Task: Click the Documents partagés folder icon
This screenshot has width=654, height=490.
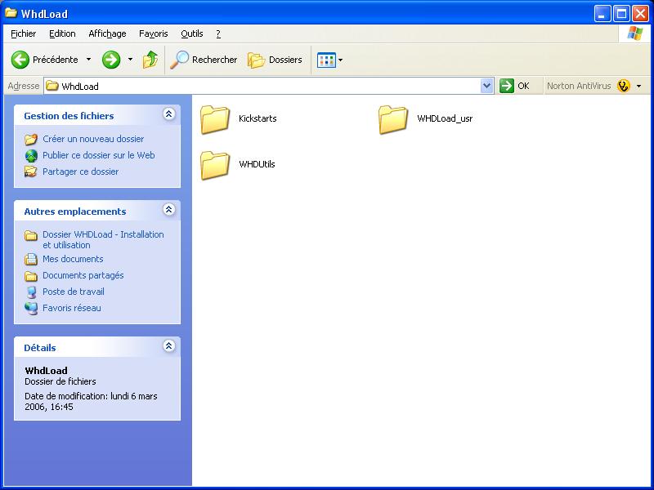Action: (31, 276)
